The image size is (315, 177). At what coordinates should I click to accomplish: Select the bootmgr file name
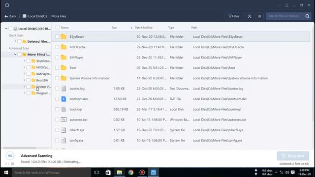[x=76, y=109]
